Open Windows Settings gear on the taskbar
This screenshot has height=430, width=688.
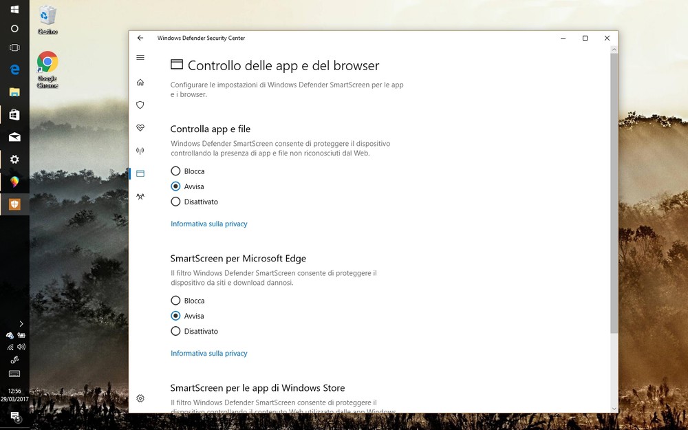pyautogui.click(x=14, y=160)
